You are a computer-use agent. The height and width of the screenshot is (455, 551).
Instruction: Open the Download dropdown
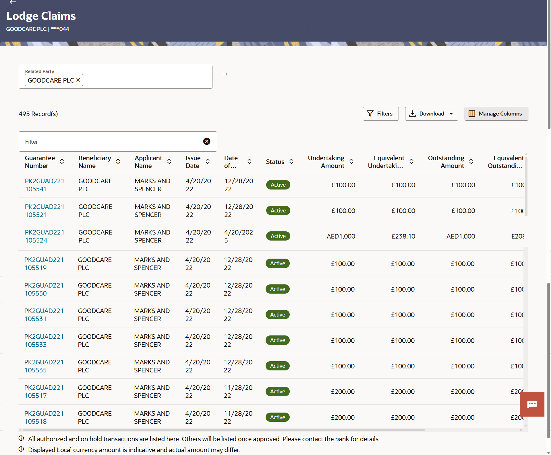click(x=431, y=114)
